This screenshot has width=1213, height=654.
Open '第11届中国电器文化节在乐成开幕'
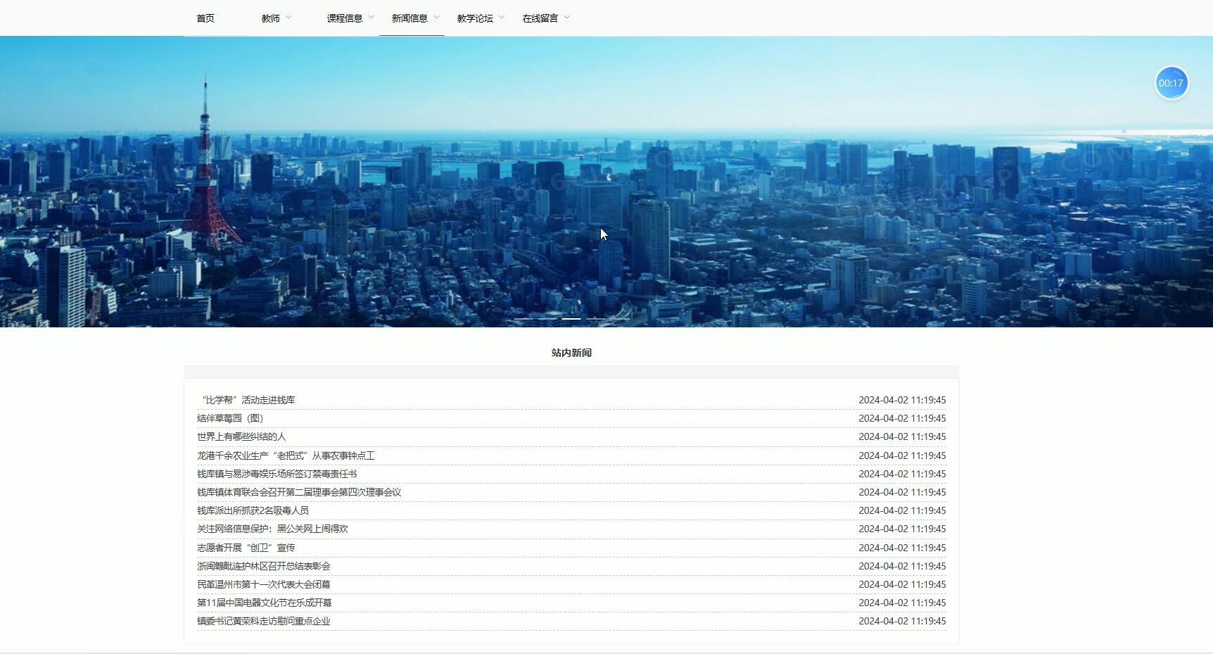tap(265, 603)
